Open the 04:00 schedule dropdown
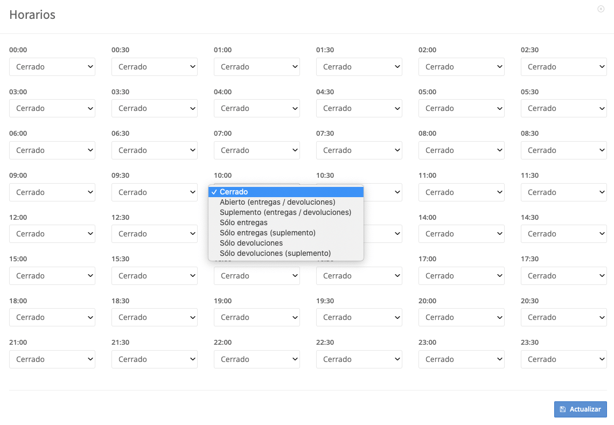The height and width of the screenshot is (425, 614). click(257, 108)
